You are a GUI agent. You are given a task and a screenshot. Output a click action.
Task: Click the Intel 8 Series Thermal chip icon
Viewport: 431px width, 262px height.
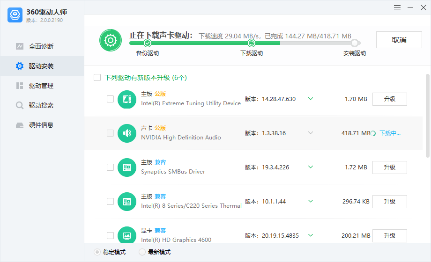pos(126,202)
